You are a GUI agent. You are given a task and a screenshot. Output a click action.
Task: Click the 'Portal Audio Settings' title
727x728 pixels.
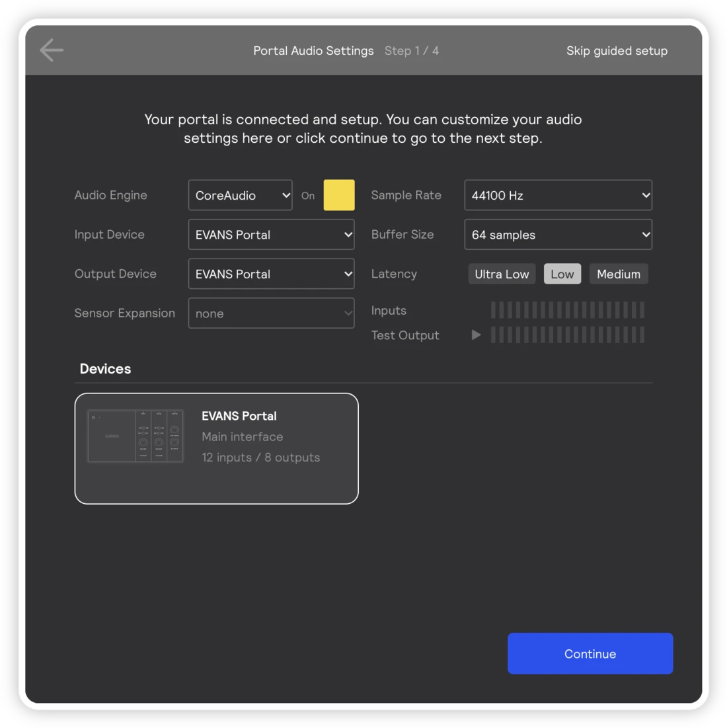313,51
